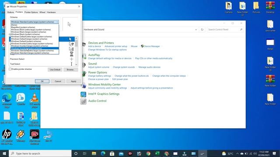The width and height of the screenshot is (280, 157).
Task: Click Cancel in Mouse Properties
Action: (x=58, y=81)
